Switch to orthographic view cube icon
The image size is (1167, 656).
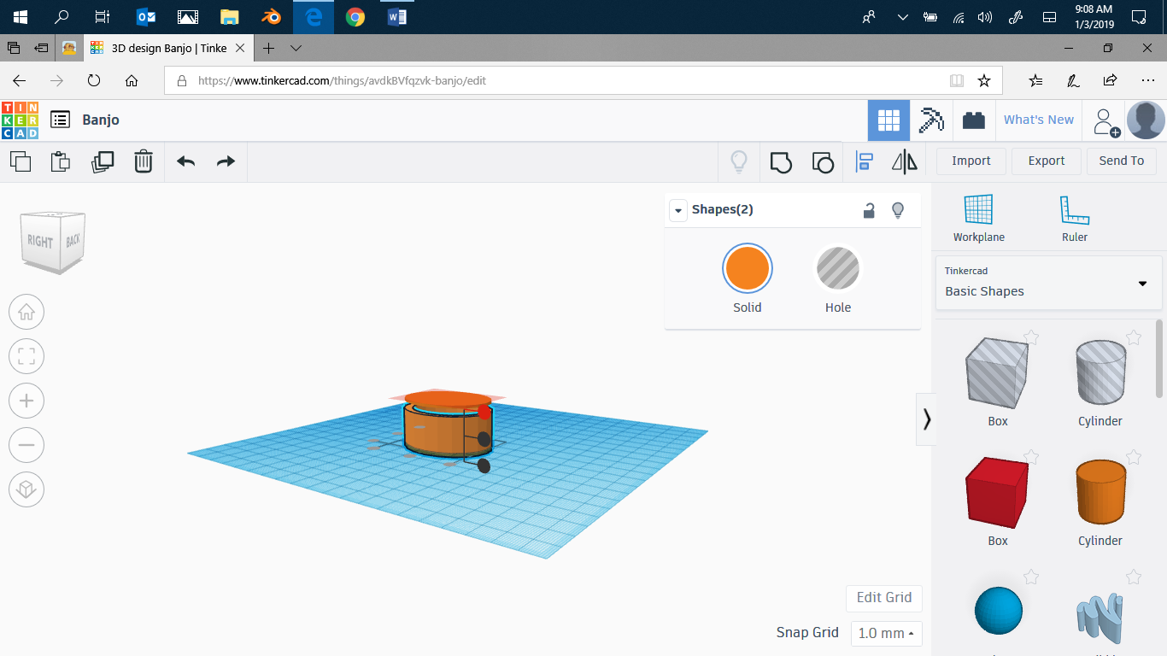(26, 489)
